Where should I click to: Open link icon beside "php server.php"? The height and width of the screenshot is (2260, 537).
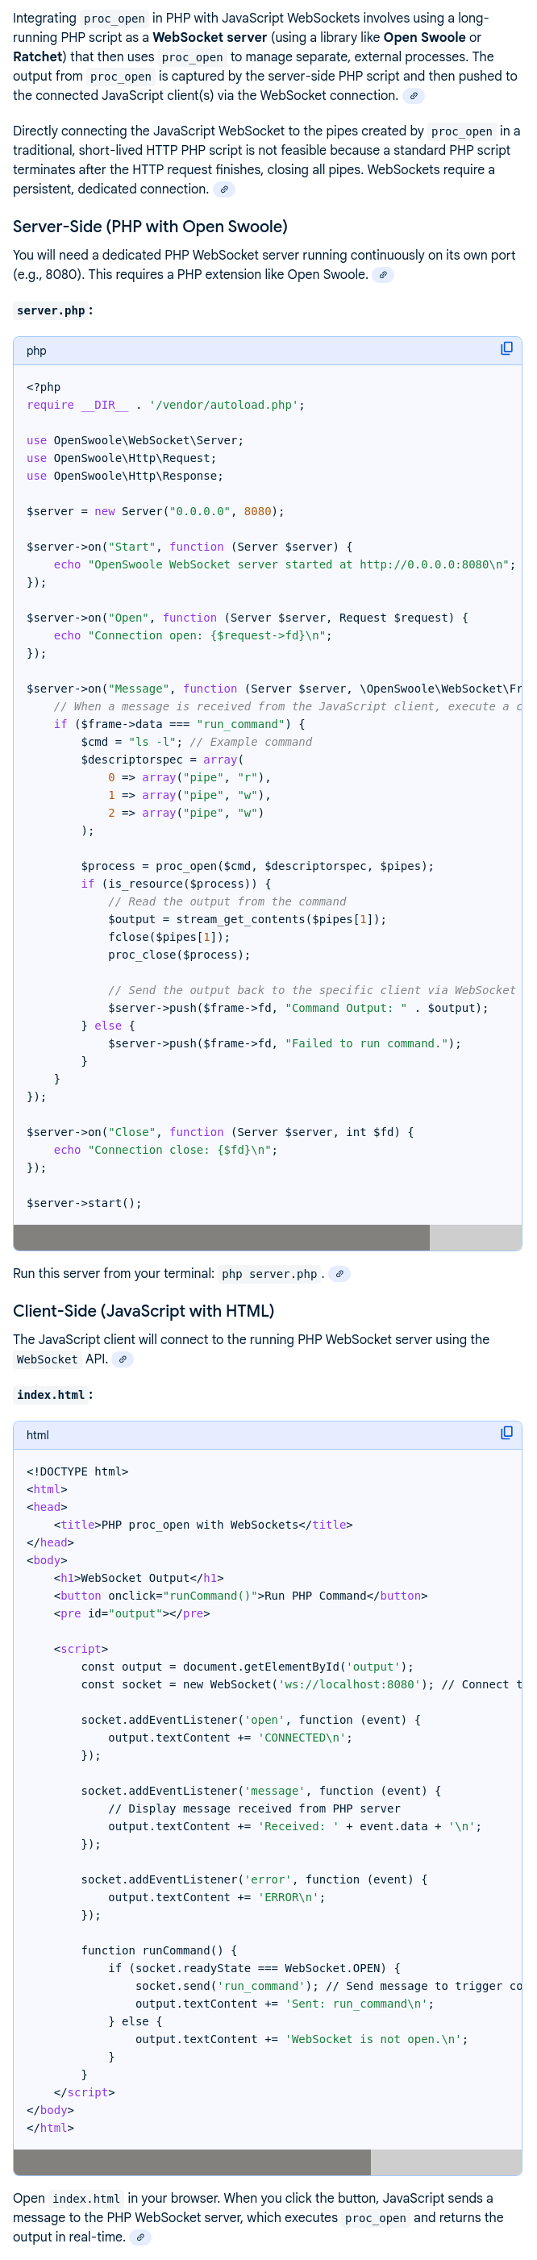click(339, 1274)
